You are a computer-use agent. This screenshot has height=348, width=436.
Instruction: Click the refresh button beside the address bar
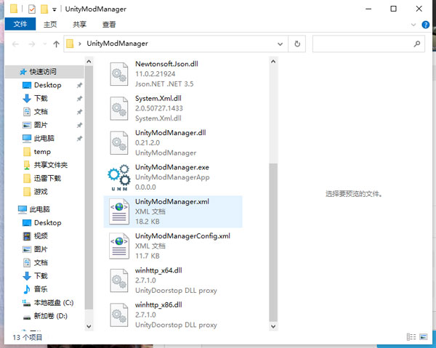297,44
